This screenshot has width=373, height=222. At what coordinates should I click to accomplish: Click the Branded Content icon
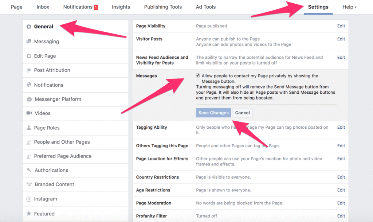28,184
